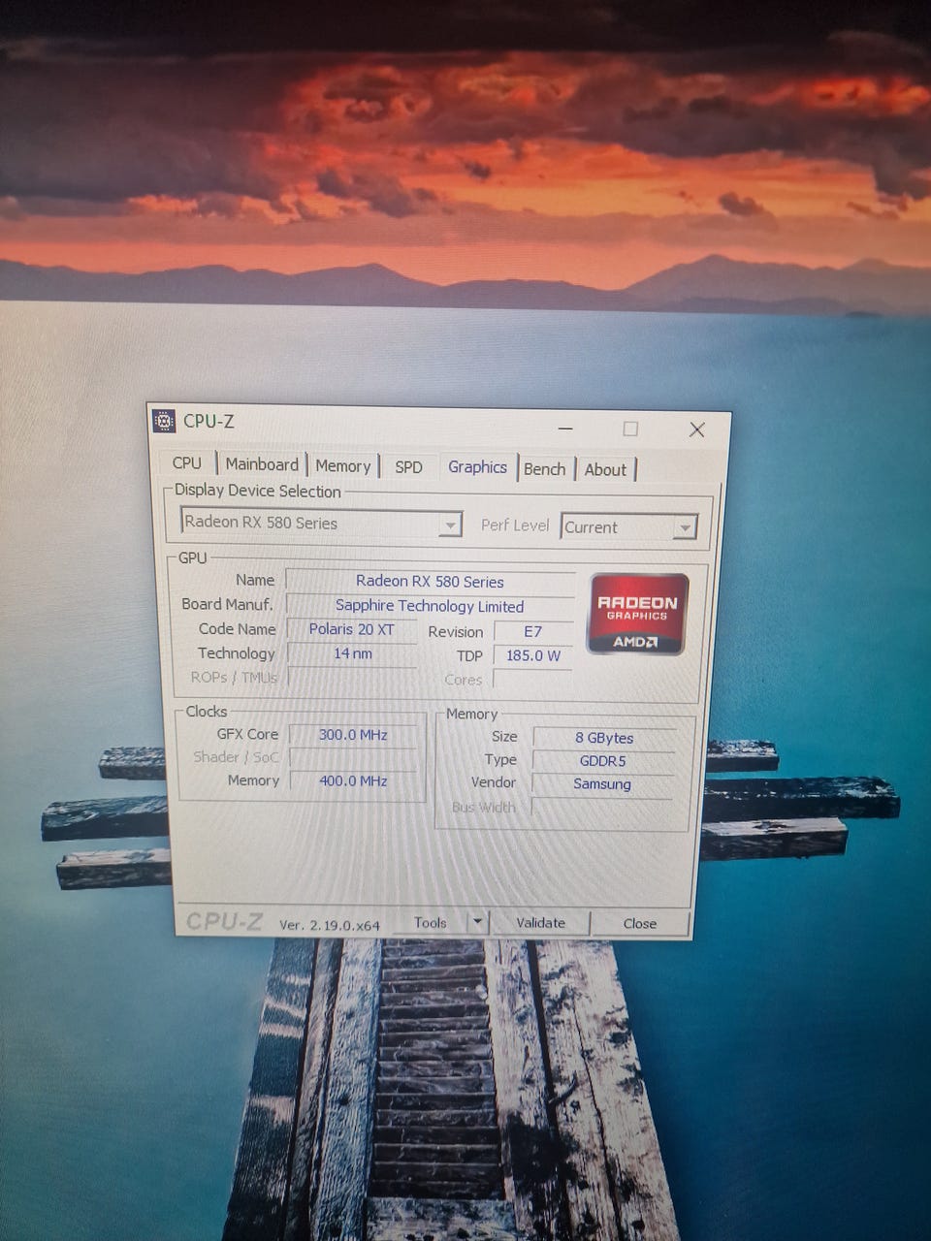Select the Memory tab
Screen dimensions: 931x1241
343,466
